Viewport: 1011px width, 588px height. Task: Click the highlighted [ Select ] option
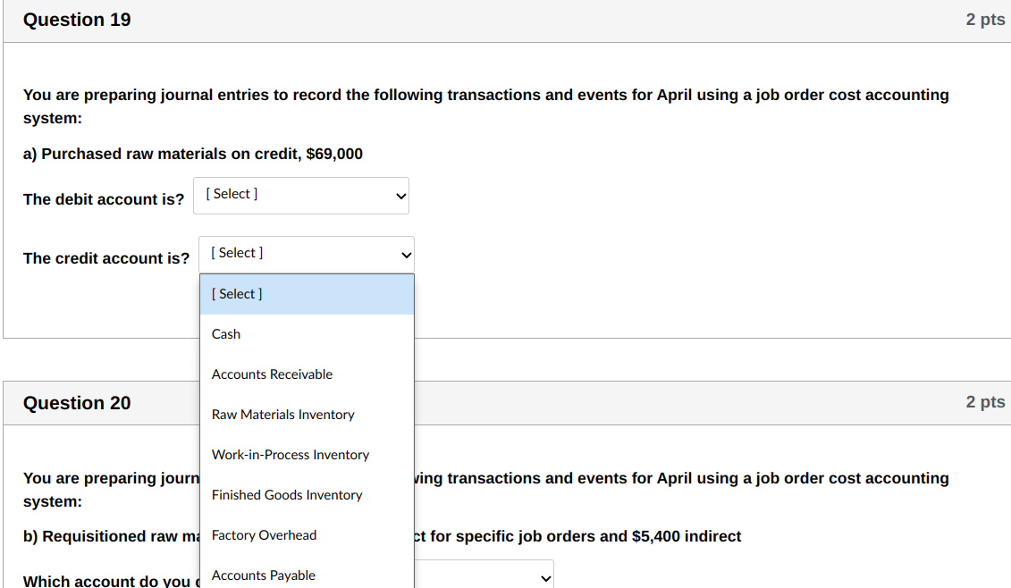pos(236,293)
